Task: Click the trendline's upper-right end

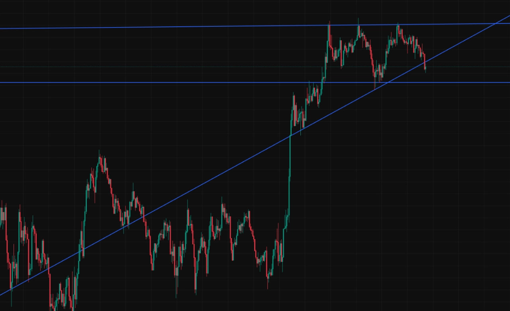Action: 508,16
